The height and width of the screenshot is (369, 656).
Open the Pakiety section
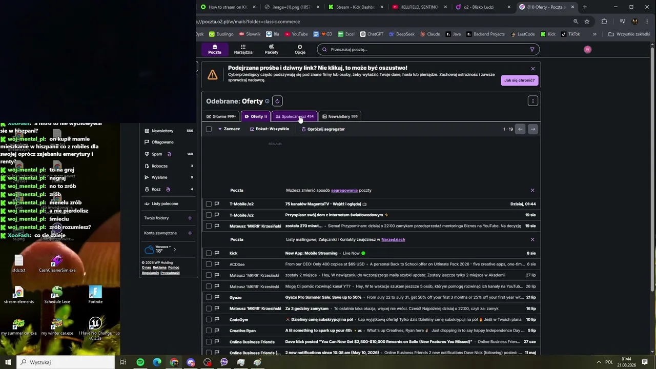click(272, 49)
